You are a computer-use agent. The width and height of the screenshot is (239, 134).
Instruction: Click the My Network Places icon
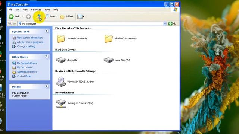click(x=14, y=63)
